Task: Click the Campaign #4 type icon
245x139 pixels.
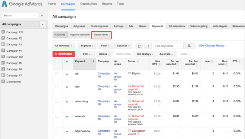Action: pyautogui.click(x=3, y=50)
